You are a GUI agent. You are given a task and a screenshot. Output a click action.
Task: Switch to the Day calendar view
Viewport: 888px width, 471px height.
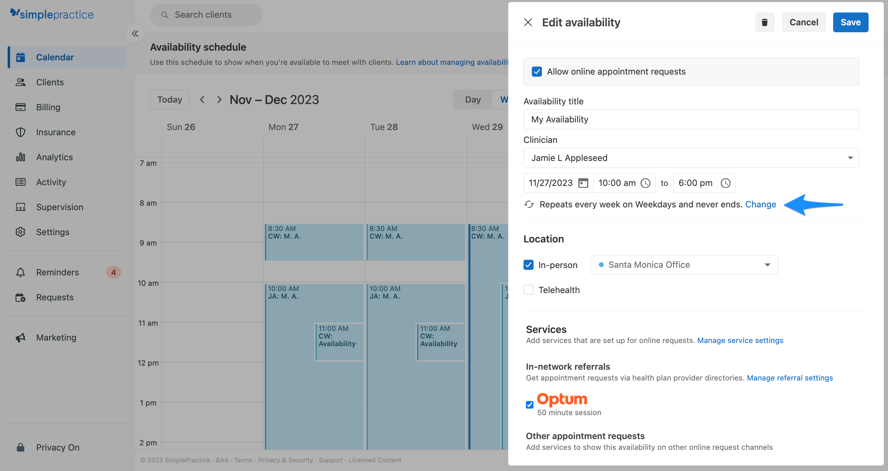(472, 100)
